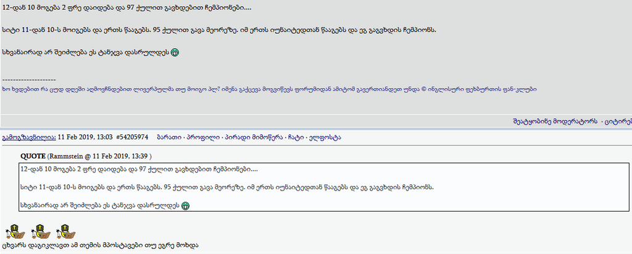The image size is (632, 254).
Task: Open the ბარათი user card link
Action: coord(168,137)
